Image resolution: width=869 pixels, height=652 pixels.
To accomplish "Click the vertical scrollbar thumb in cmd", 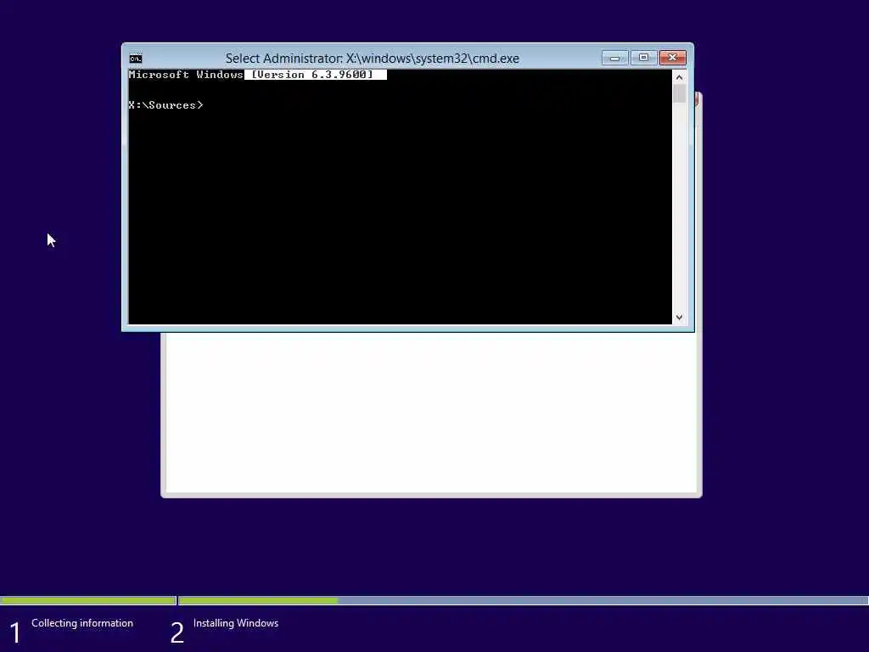I will coord(680,93).
